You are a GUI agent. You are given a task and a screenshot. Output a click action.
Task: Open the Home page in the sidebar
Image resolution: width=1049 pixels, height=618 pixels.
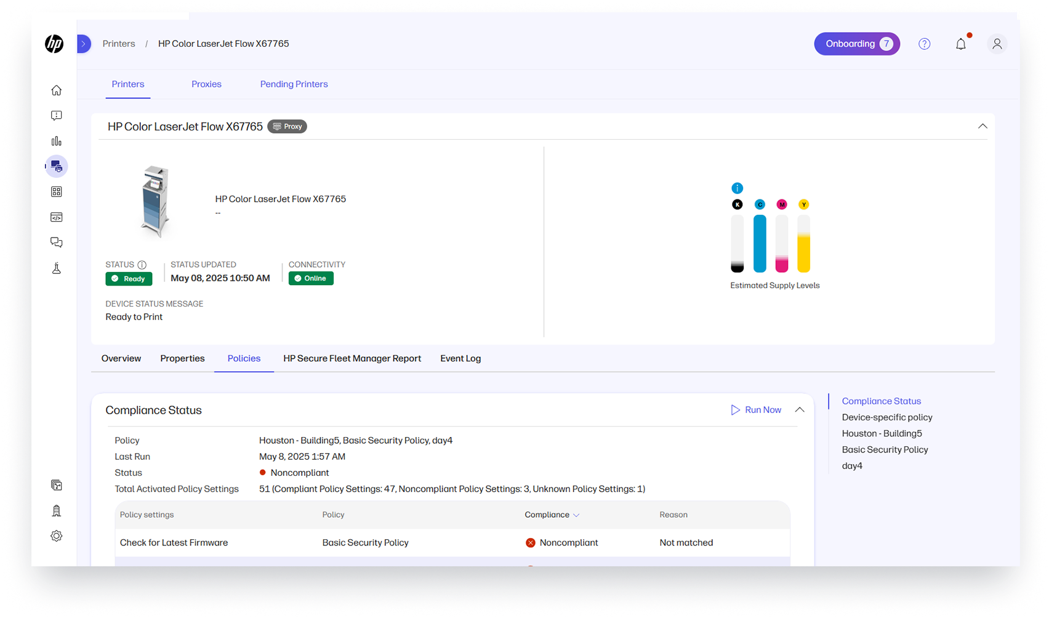coord(57,90)
